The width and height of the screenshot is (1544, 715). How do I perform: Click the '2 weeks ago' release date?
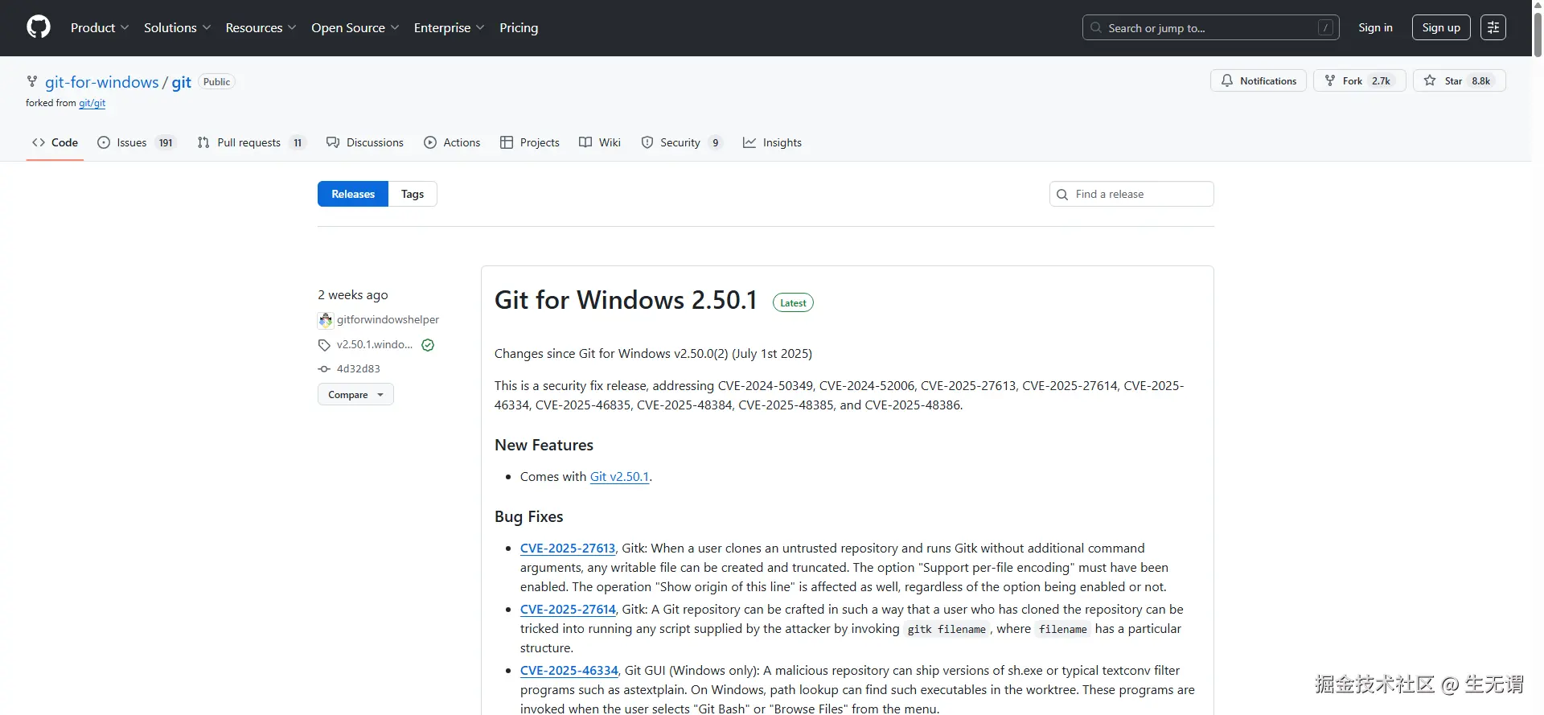[352, 294]
